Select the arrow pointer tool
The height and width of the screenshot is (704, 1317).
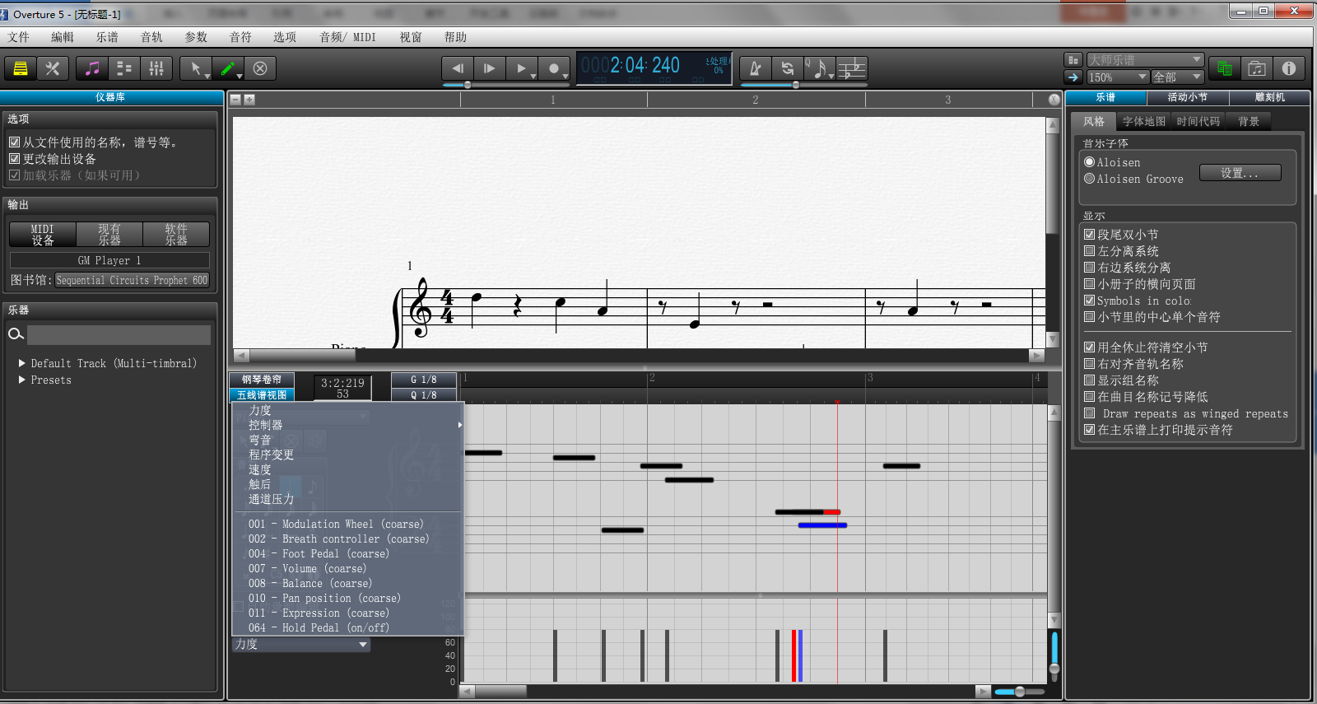(x=196, y=68)
